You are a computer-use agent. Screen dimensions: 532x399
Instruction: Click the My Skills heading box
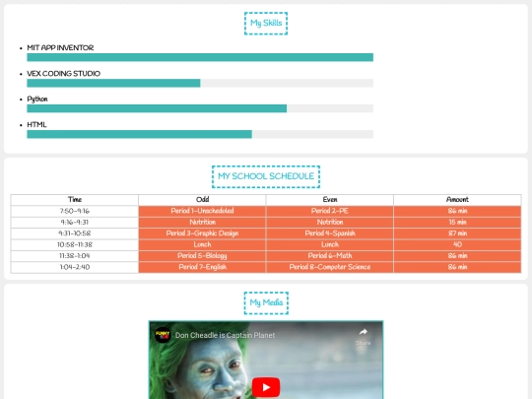pyautogui.click(x=266, y=23)
